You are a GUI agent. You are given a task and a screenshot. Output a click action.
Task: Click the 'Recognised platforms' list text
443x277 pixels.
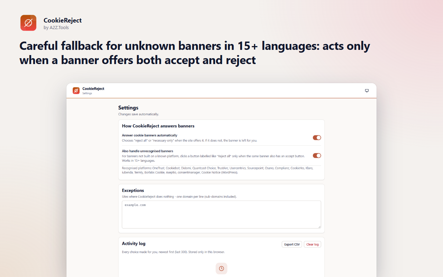(217, 170)
